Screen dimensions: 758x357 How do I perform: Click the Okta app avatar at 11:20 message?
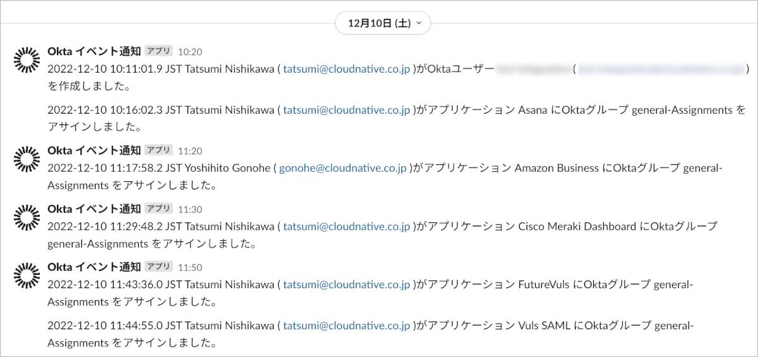[27, 159]
